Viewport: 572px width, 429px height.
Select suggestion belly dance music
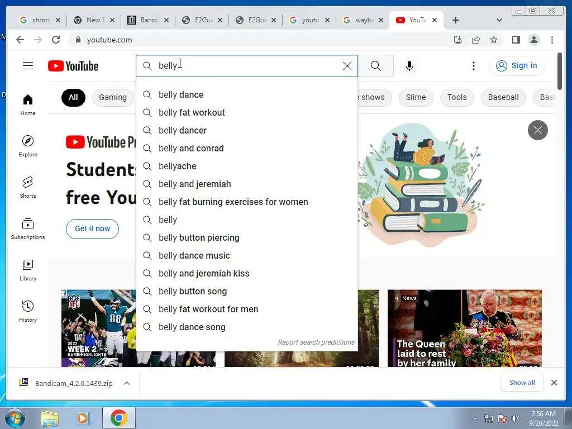tap(246, 255)
